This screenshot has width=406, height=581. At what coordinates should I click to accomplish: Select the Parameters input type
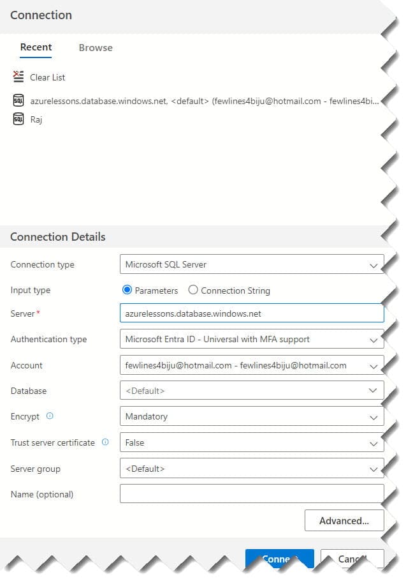tap(129, 290)
